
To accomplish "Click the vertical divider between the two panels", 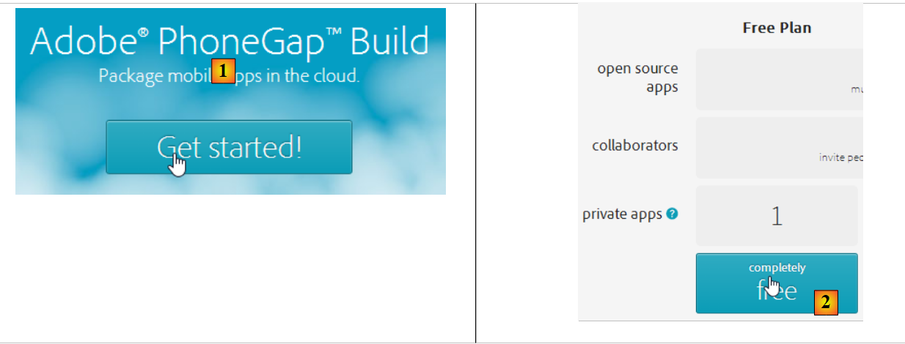I will coord(475,172).
